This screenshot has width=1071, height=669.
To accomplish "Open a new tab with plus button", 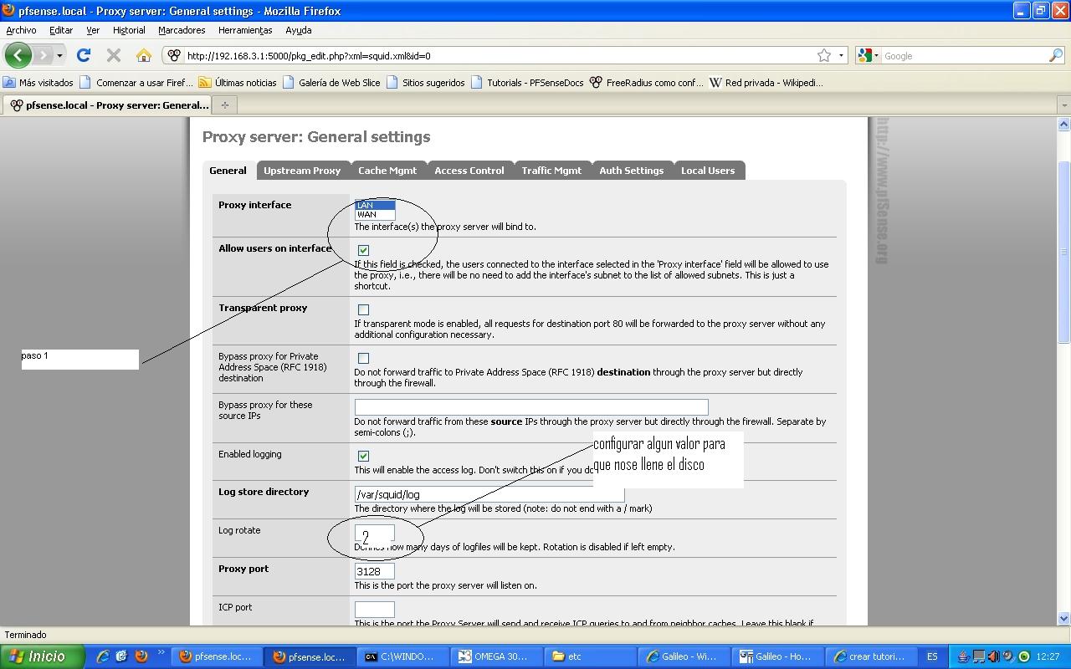I will coord(224,105).
